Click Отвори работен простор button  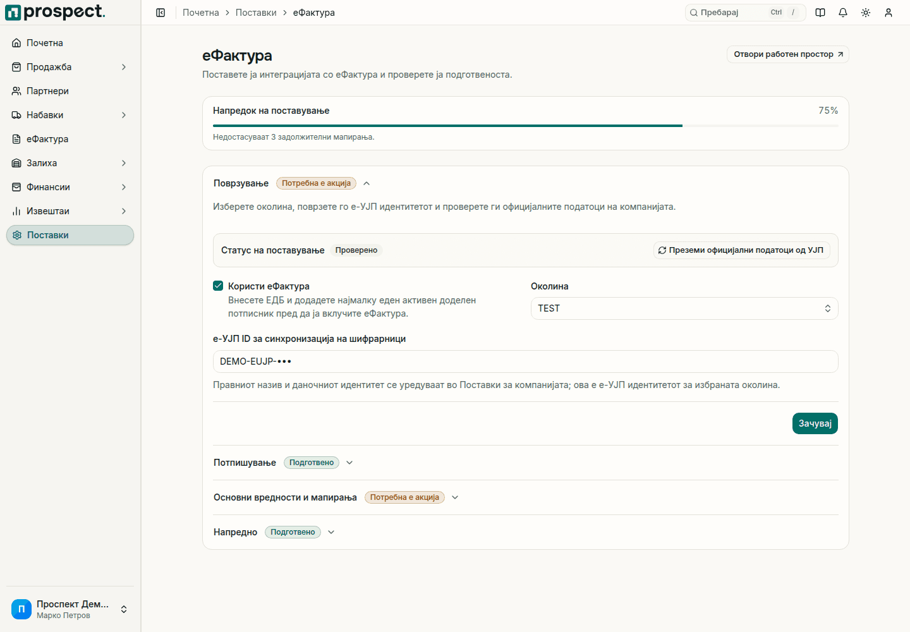(x=788, y=54)
